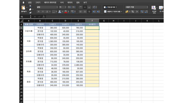Align text to bottom
Image resolution: width=183 pixels, height=103 pixels.
89,7
